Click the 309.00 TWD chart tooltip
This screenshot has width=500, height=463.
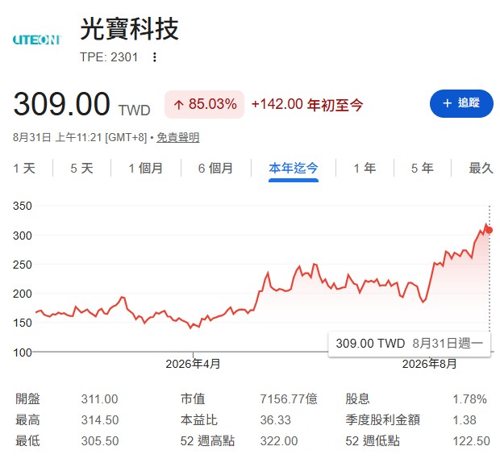[410, 344]
